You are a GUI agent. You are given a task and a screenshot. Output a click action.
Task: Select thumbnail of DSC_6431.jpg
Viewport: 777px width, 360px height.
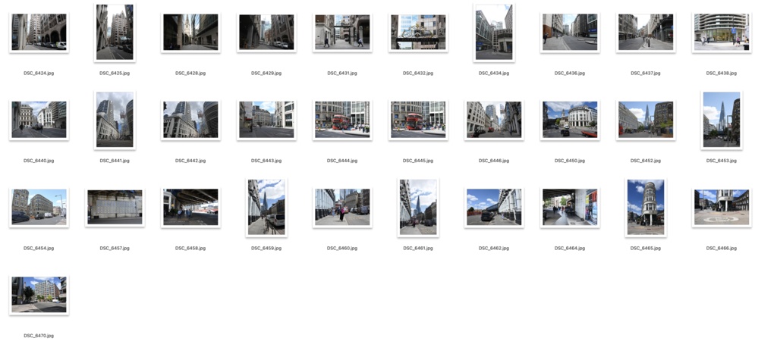point(342,32)
